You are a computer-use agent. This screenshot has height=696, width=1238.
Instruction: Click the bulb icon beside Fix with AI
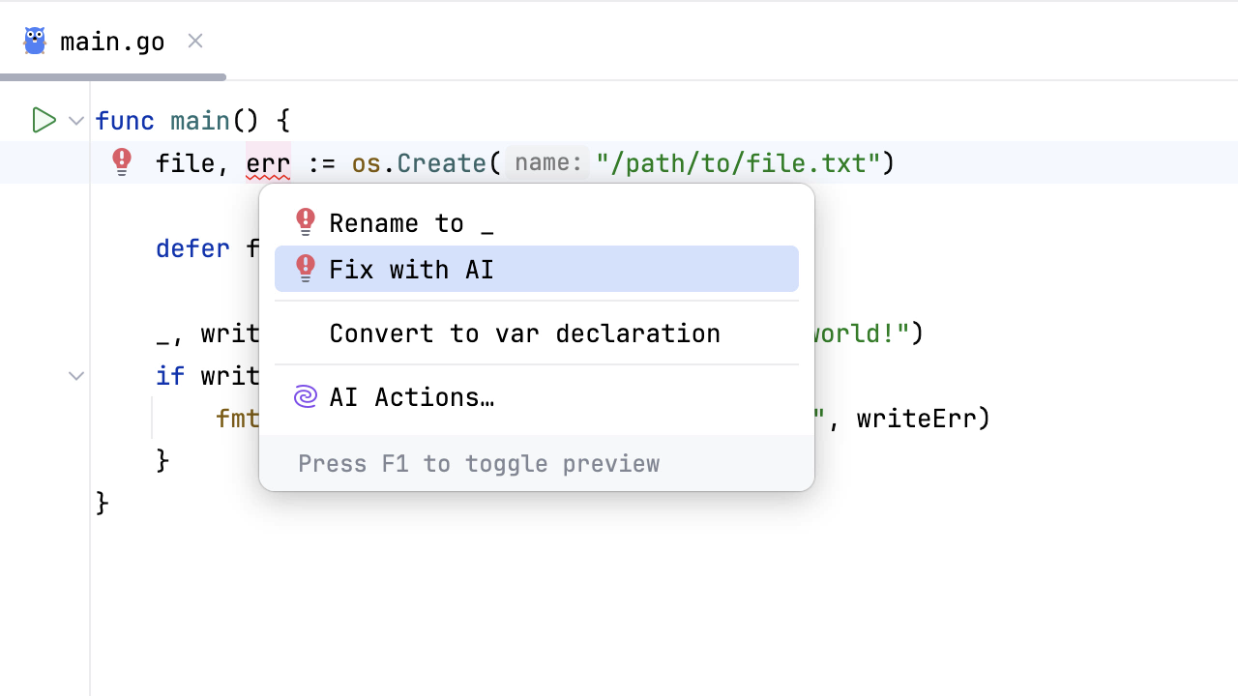[306, 269]
